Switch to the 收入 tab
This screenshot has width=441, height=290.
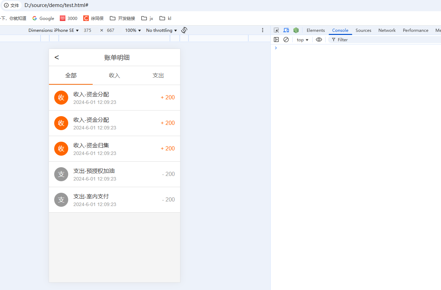pos(114,75)
